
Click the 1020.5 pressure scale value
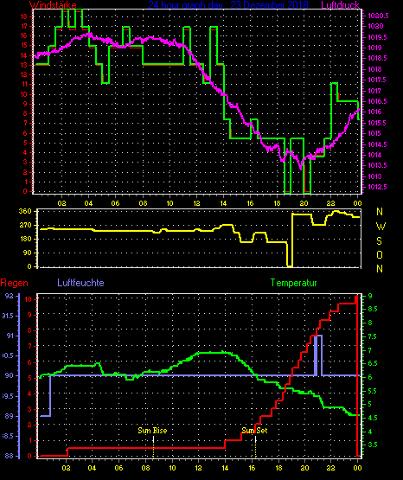[378, 16]
